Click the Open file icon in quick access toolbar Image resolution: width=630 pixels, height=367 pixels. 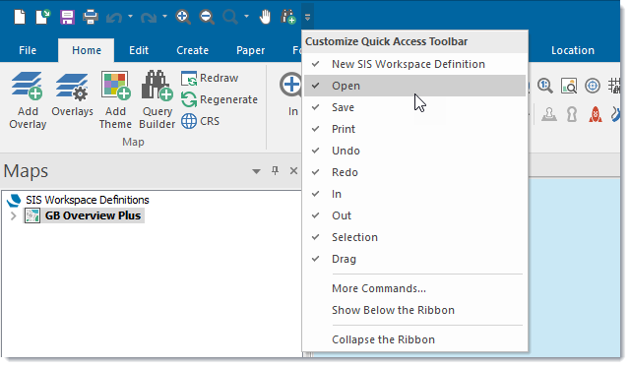coord(42,17)
